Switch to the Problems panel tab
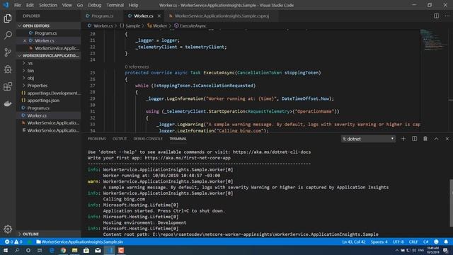Image resolution: width=453 pixels, height=255 pixels. 97,139
